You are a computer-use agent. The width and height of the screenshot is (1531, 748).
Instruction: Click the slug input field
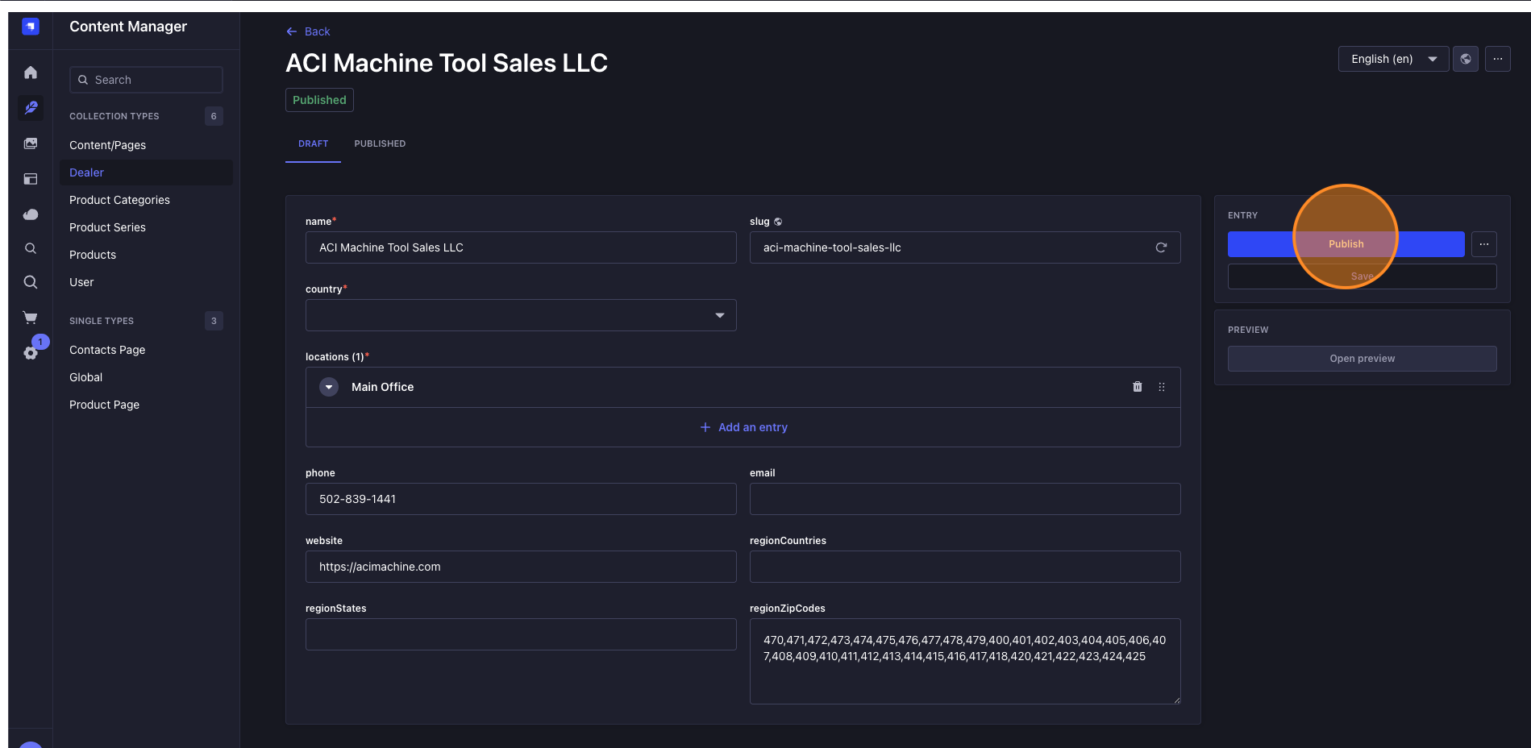point(965,247)
